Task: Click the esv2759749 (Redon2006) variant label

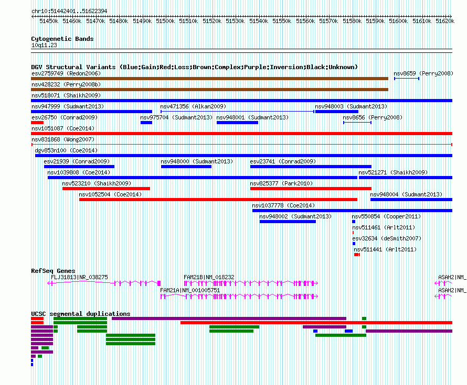Action: [66, 73]
